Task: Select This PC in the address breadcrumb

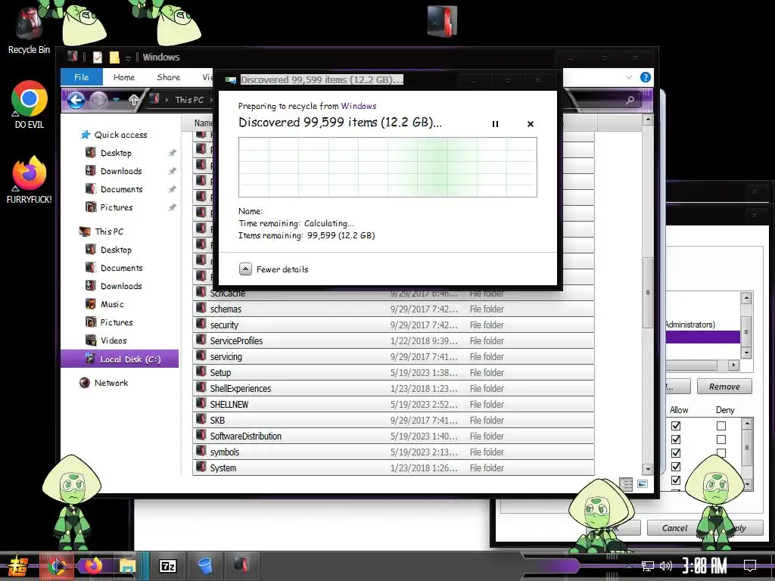Action: click(189, 100)
